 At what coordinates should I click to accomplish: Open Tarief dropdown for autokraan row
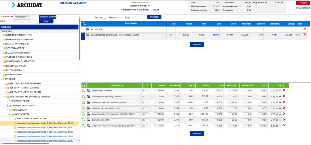coord(275,126)
